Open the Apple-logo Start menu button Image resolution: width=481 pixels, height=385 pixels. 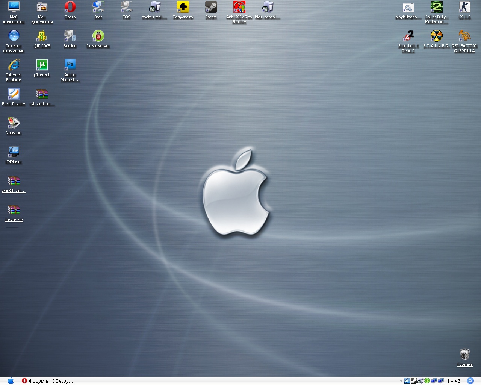(11, 381)
